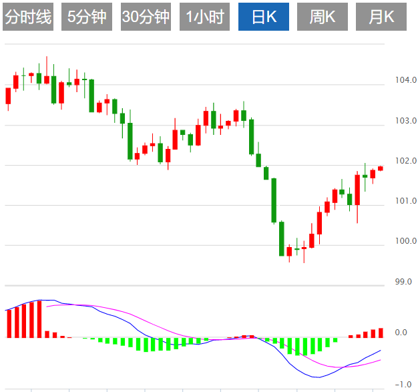Select the 102.0 price axis label
The image size is (420, 392).
pos(405,161)
